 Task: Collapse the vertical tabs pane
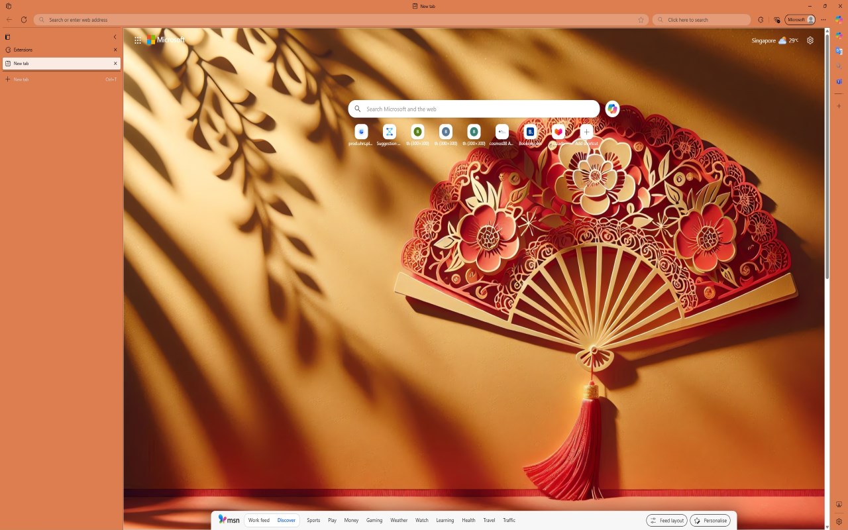(x=115, y=37)
